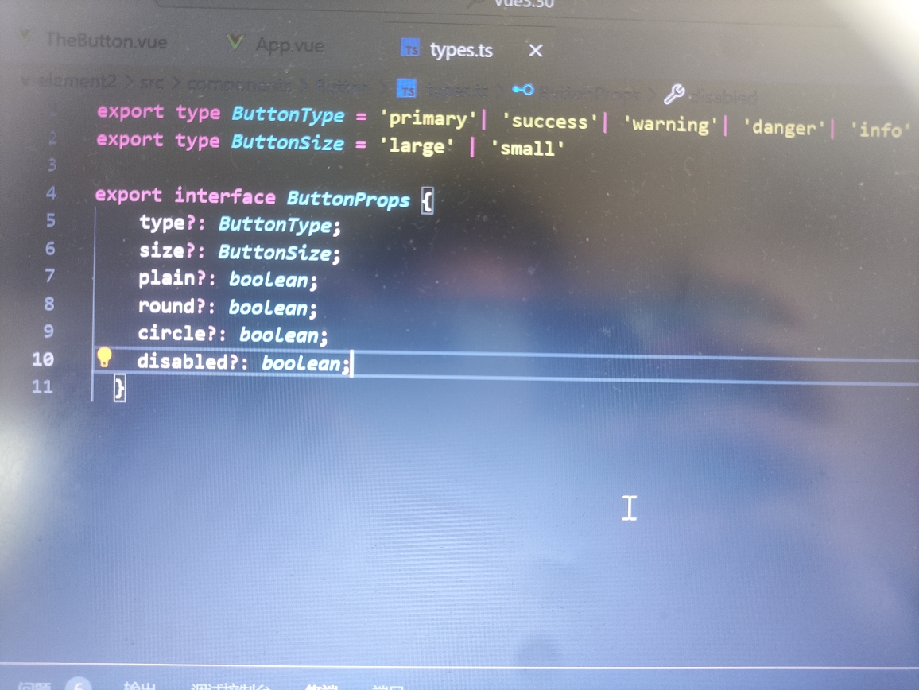Click the 'warning' string literal
This screenshot has height=690, width=919.
[670, 124]
